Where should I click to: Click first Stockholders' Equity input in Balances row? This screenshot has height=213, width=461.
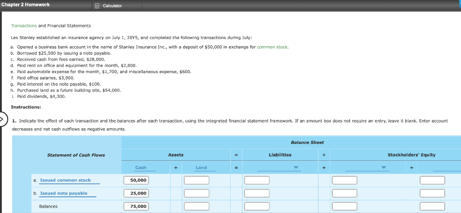point(344,206)
